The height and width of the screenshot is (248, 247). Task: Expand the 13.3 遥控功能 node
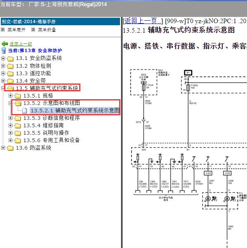coord(3,74)
